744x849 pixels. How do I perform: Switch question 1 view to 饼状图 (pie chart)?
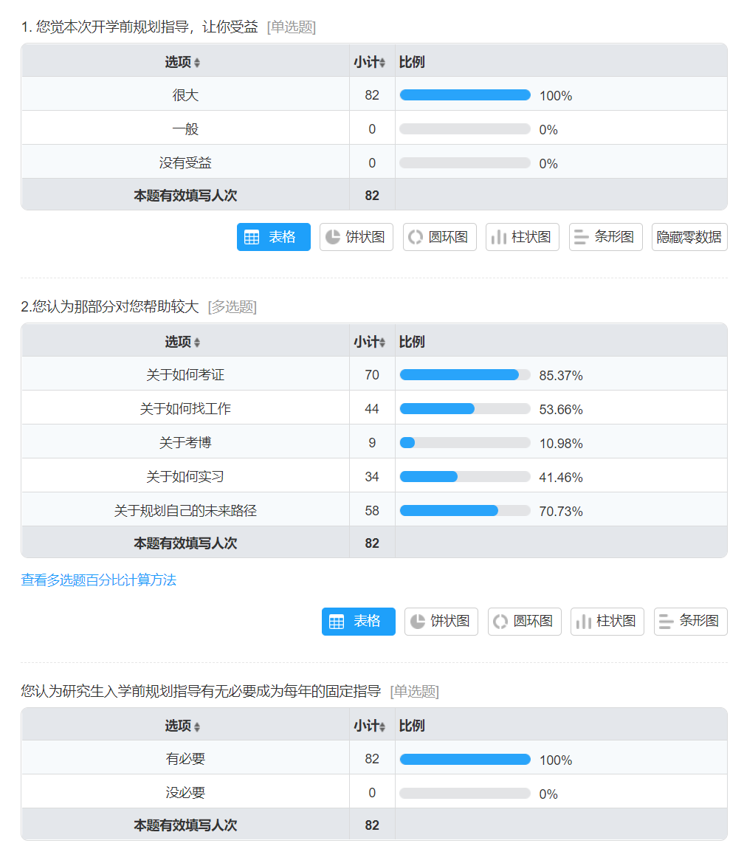[356, 237]
